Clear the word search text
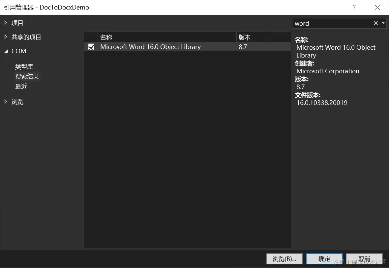Viewport: 389px width, 268px height. [375, 23]
